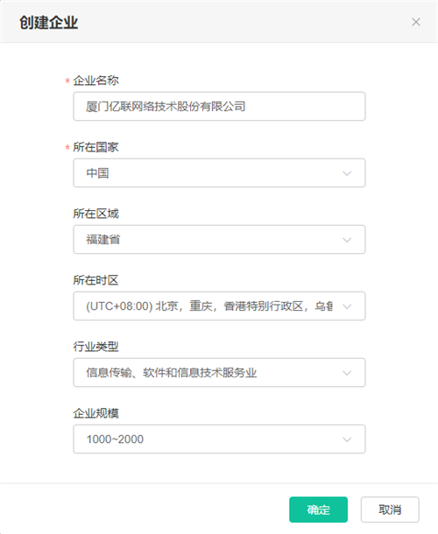Click the chevron arrow in the 1000~2000 field
Image resolution: width=438 pixels, height=534 pixels.
pos(347,439)
